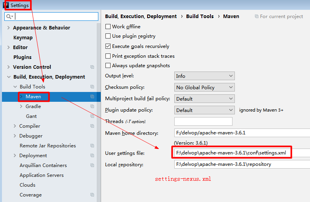Click project-level icon beside Build Tools
This screenshot has width=310, height=202.
(x=92, y=87)
